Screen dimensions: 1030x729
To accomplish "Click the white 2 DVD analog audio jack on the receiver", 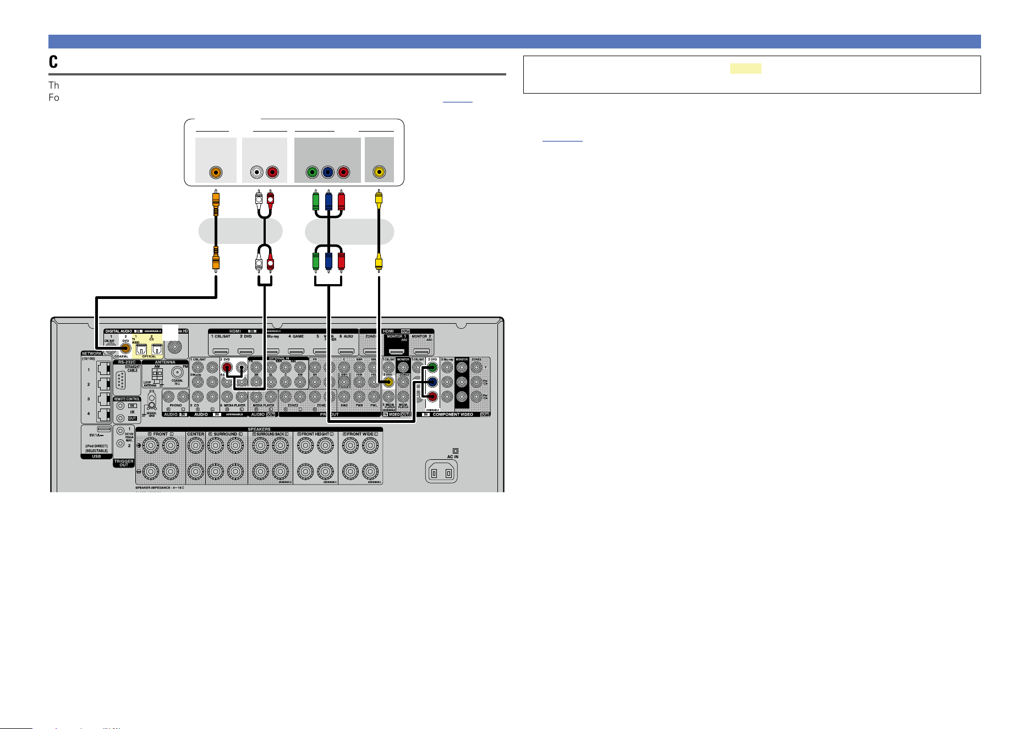I will pyautogui.click(x=241, y=367).
